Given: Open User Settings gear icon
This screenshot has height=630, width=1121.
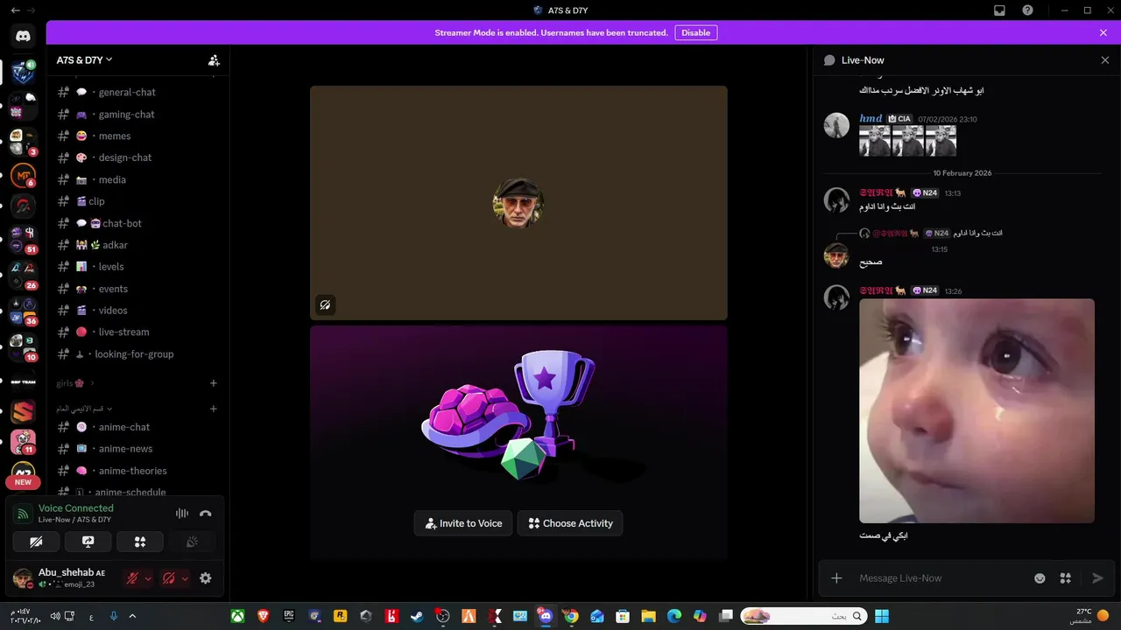Looking at the screenshot, I should 206,578.
